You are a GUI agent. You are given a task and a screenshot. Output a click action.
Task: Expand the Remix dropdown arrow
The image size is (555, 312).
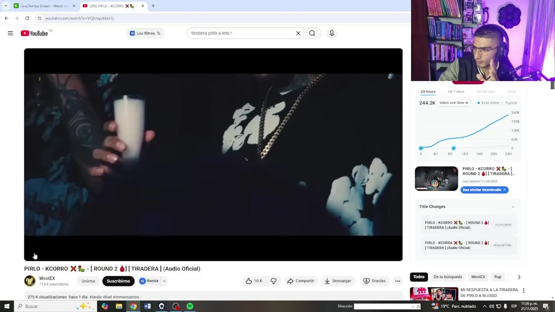[164, 281]
